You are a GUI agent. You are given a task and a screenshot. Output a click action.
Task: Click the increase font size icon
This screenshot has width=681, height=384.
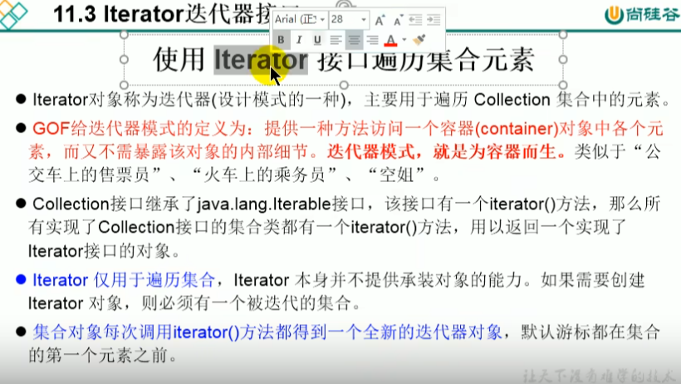coord(380,19)
